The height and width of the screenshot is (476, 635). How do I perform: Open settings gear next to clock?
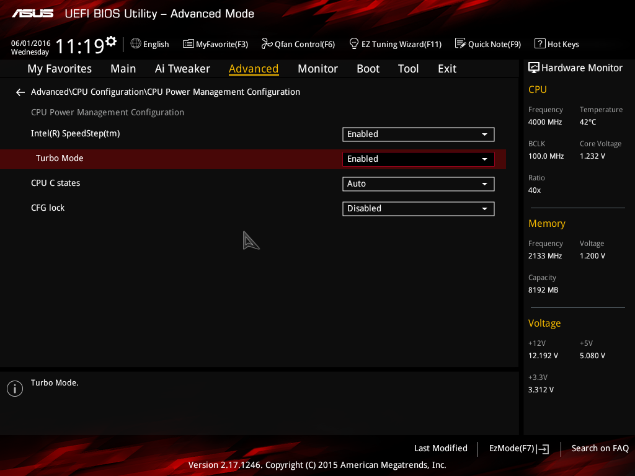111,42
